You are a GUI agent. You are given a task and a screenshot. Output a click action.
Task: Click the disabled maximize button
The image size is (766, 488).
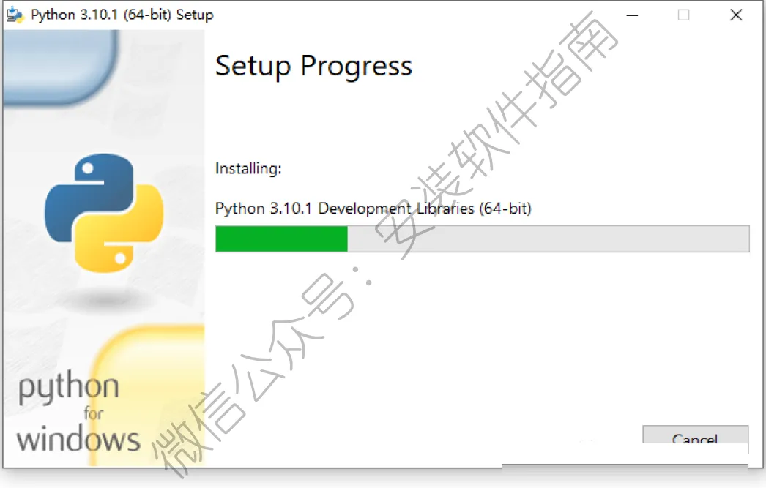684,15
